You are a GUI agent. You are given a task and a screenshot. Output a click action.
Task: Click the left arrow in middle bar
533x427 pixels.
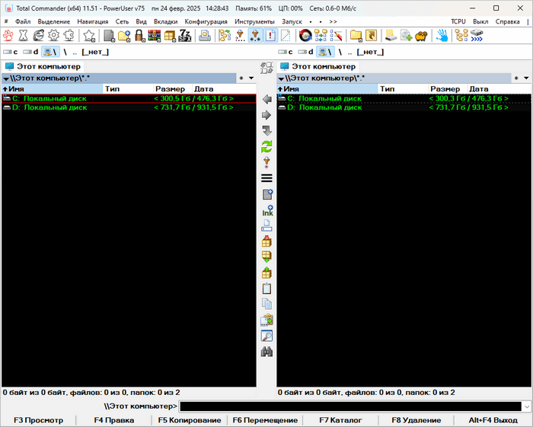[x=266, y=99]
